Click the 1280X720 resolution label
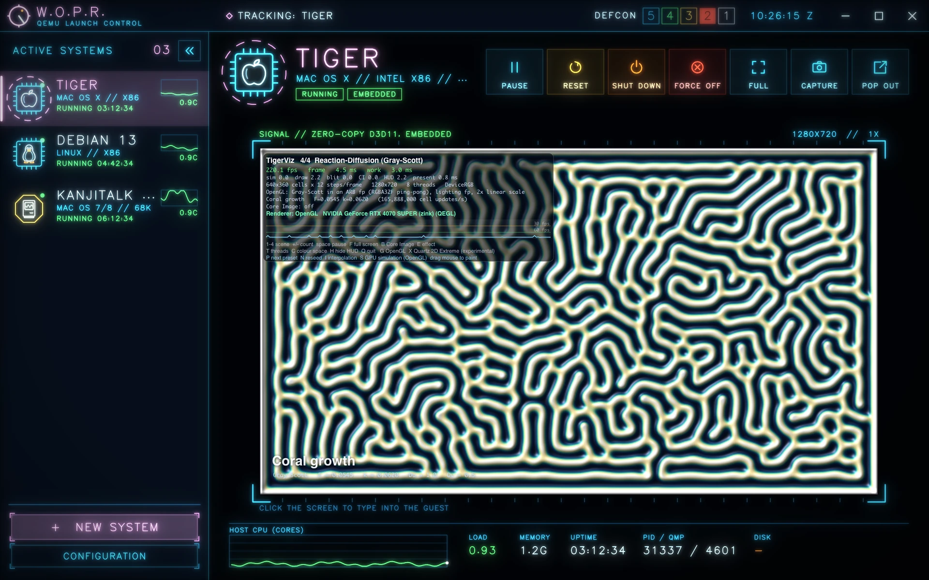 (814, 134)
